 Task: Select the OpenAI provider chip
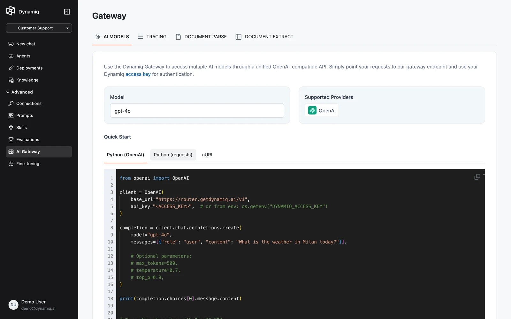pos(322,110)
